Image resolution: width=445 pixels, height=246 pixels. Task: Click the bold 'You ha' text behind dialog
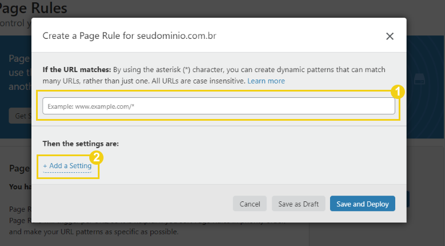coord(20,187)
